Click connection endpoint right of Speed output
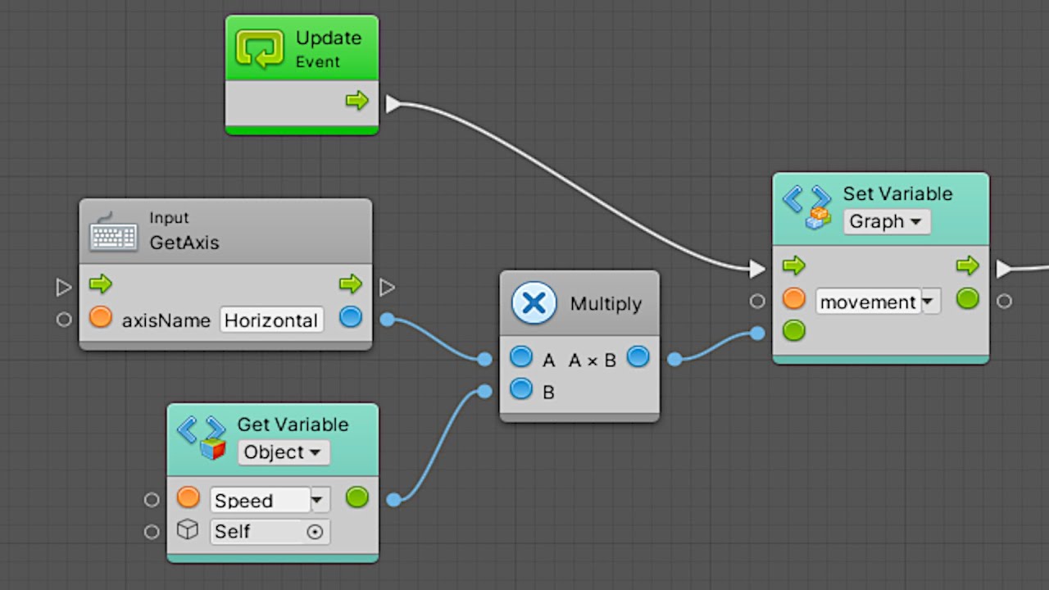Image resolution: width=1049 pixels, height=590 pixels. (393, 500)
